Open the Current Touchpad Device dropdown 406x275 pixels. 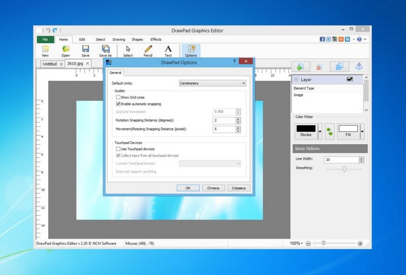210,163
